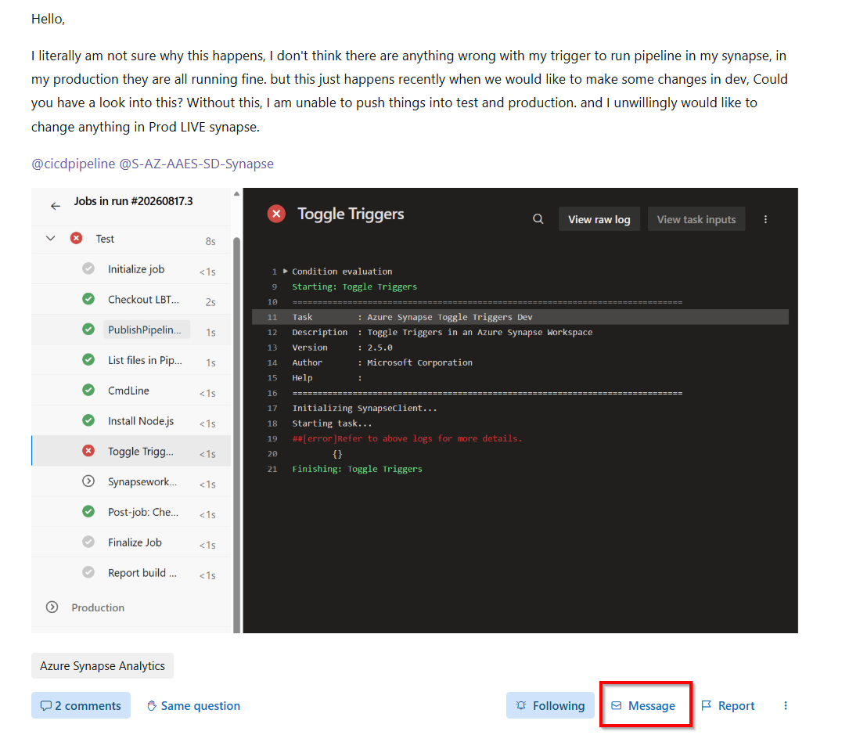Open the @S-AZ-AAES-SD-Synapse mention link
The width and height of the screenshot is (867, 735).
click(196, 164)
